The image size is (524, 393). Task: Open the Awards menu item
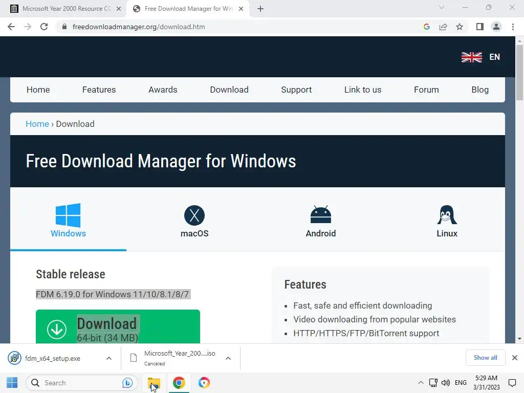(163, 90)
